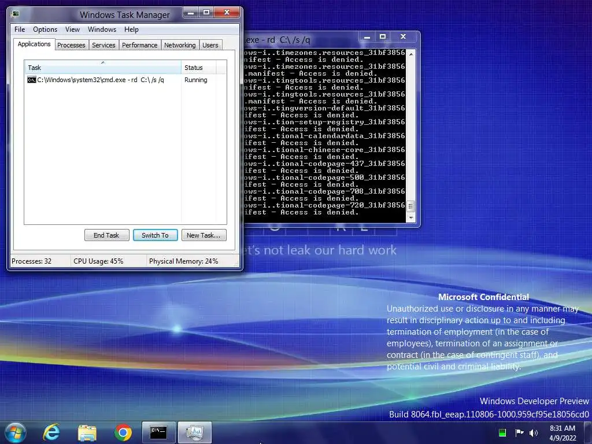Open the Action Center flag icon
This screenshot has height=444, width=592.
click(519, 432)
